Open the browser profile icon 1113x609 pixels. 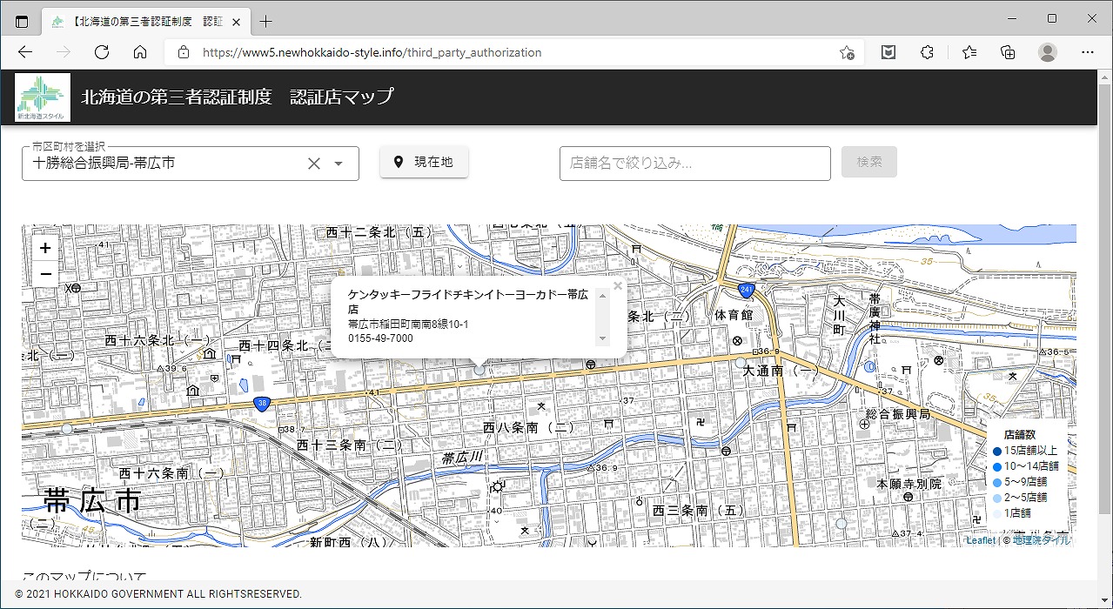[x=1047, y=52]
